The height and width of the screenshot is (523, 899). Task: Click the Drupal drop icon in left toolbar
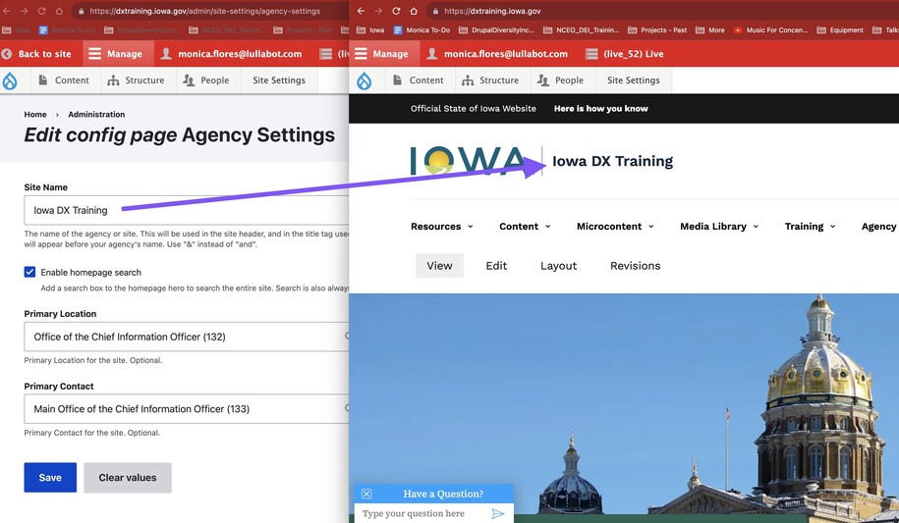click(10, 80)
